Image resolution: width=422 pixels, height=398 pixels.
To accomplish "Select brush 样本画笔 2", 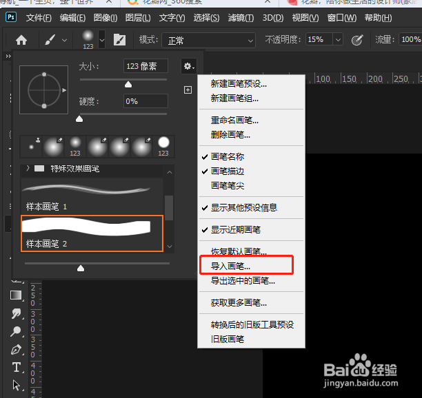I will pos(92,233).
